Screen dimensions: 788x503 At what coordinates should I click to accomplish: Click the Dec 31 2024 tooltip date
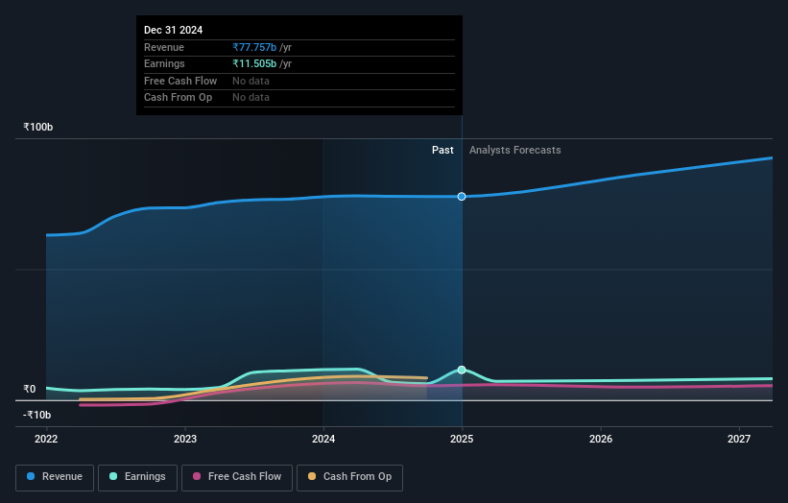coord(174,30)
